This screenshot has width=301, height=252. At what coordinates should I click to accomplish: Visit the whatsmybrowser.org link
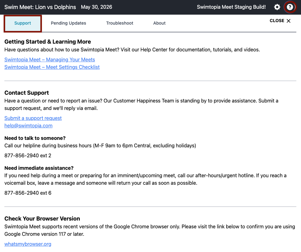[x=28, y=244]
